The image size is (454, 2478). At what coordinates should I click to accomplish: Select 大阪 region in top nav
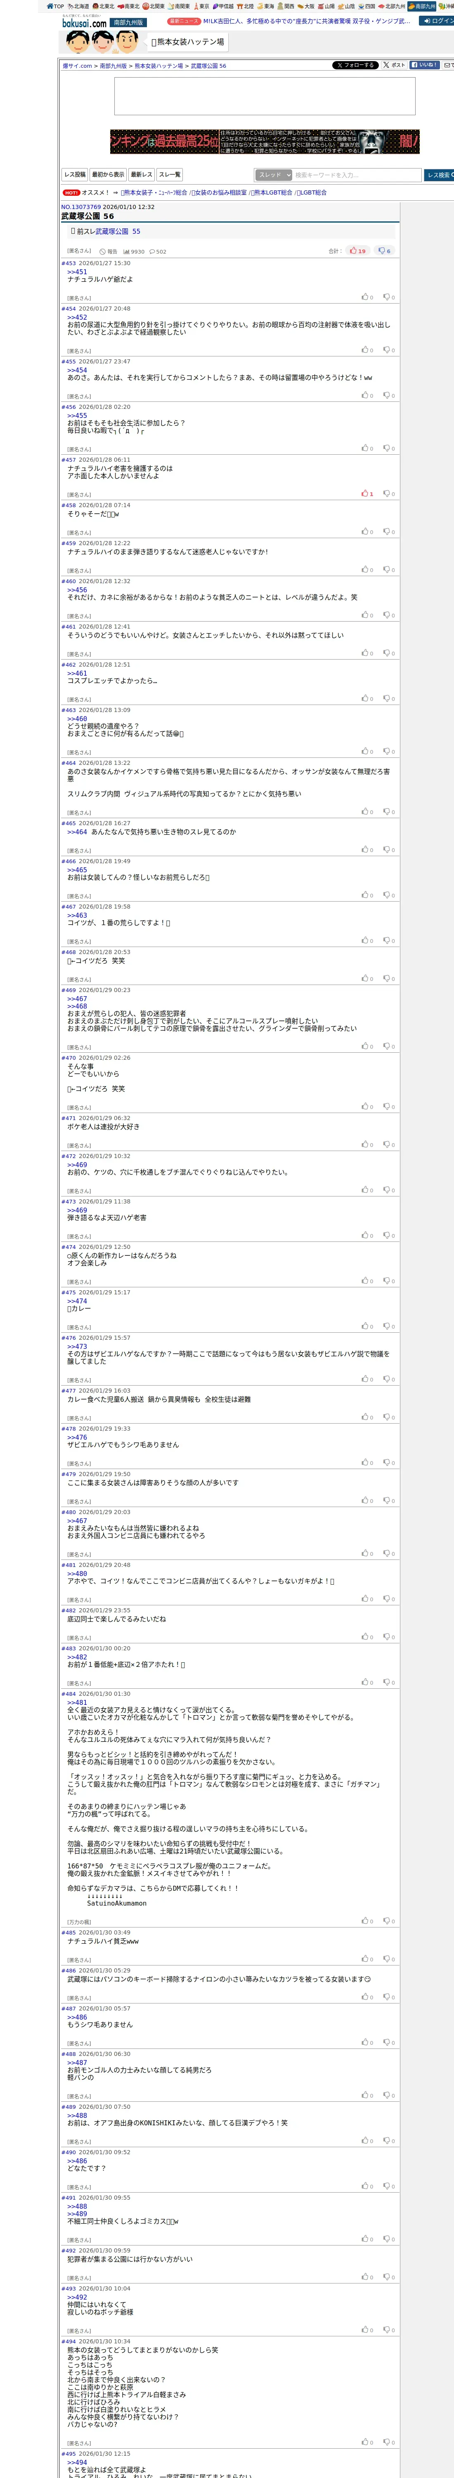[306, 6]
